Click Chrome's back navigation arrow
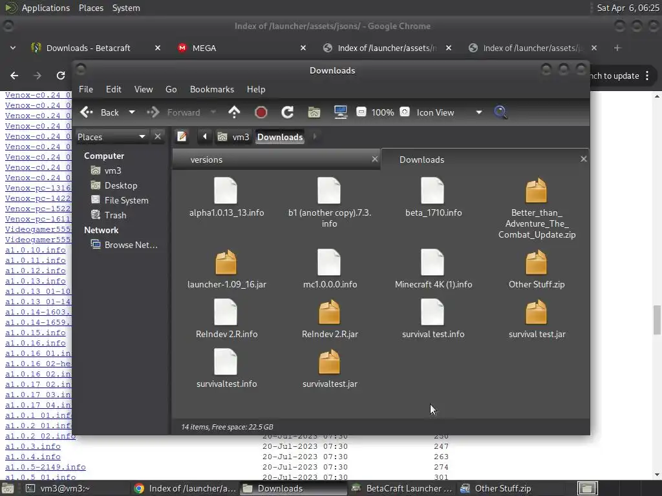 coord(14,76)
